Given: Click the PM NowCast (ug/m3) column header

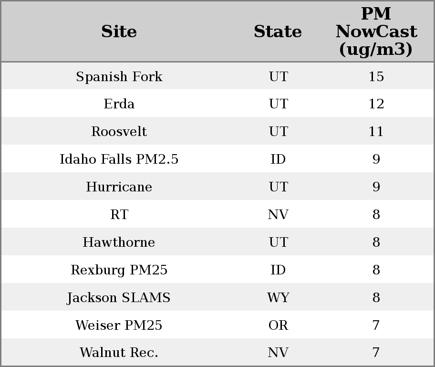Looking at the screenshot, I should pyautogui.click(x=376, y=31).
